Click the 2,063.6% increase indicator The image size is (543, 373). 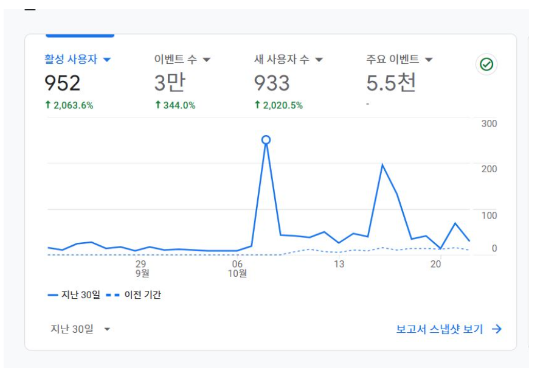[69, 105]
